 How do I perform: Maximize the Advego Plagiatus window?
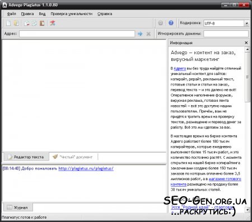pyautogui.click(x=234, y=5)
